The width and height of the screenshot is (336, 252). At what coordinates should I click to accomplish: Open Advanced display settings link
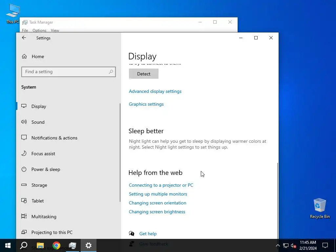tap(155, 91)
